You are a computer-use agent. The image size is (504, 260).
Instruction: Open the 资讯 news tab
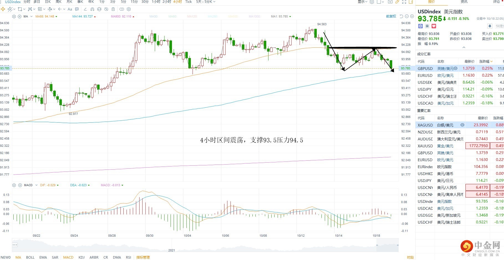point(464,2)
